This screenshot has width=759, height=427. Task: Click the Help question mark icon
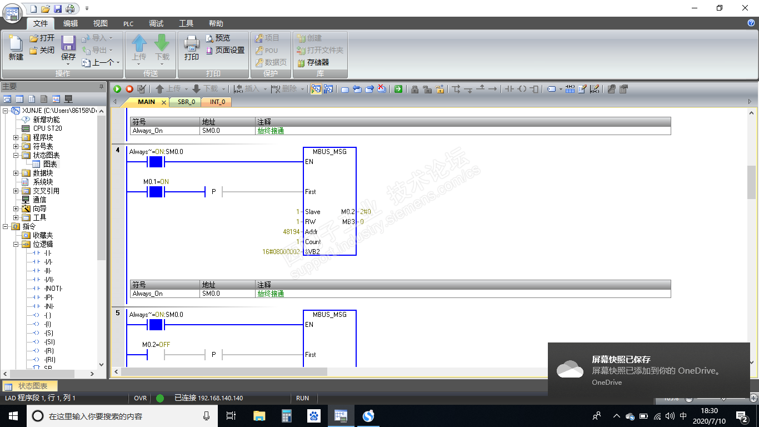coord(751,23)
